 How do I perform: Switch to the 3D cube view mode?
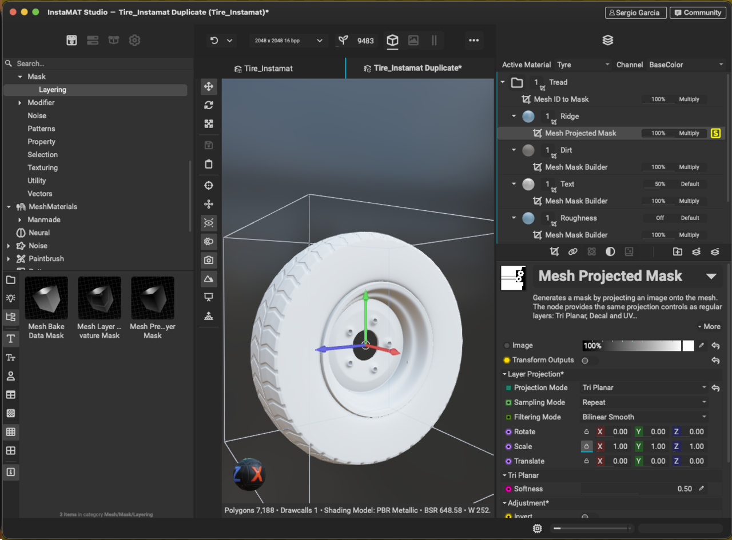click(x=392, y=41)
